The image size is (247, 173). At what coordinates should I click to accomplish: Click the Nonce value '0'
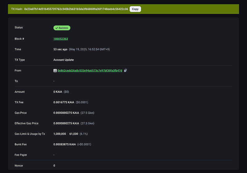pyautogui.click(x=54, y=166)
